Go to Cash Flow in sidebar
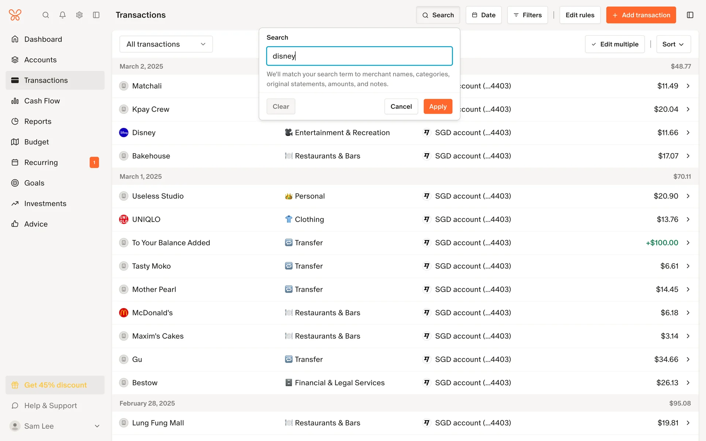 (42, 101)
